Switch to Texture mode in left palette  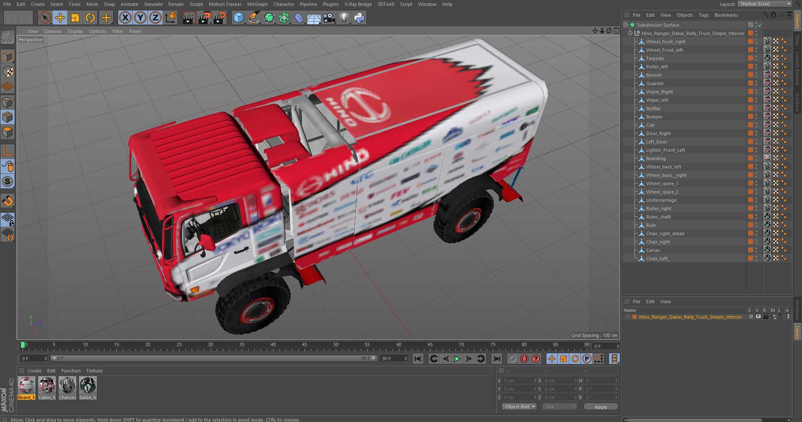(x=8, y=72)
